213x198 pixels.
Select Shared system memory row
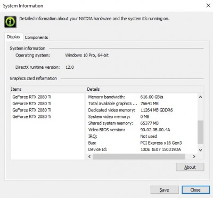click(142, 123)
